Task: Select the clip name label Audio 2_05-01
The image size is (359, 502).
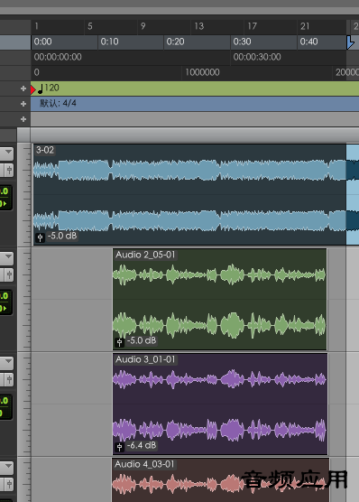Action: click(145, 255)
